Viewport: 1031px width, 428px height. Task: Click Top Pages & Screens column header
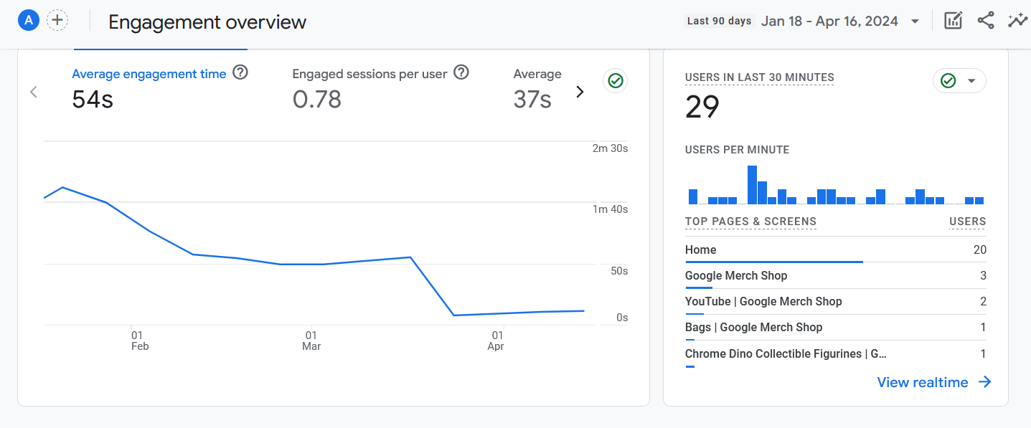coord(750,222)
